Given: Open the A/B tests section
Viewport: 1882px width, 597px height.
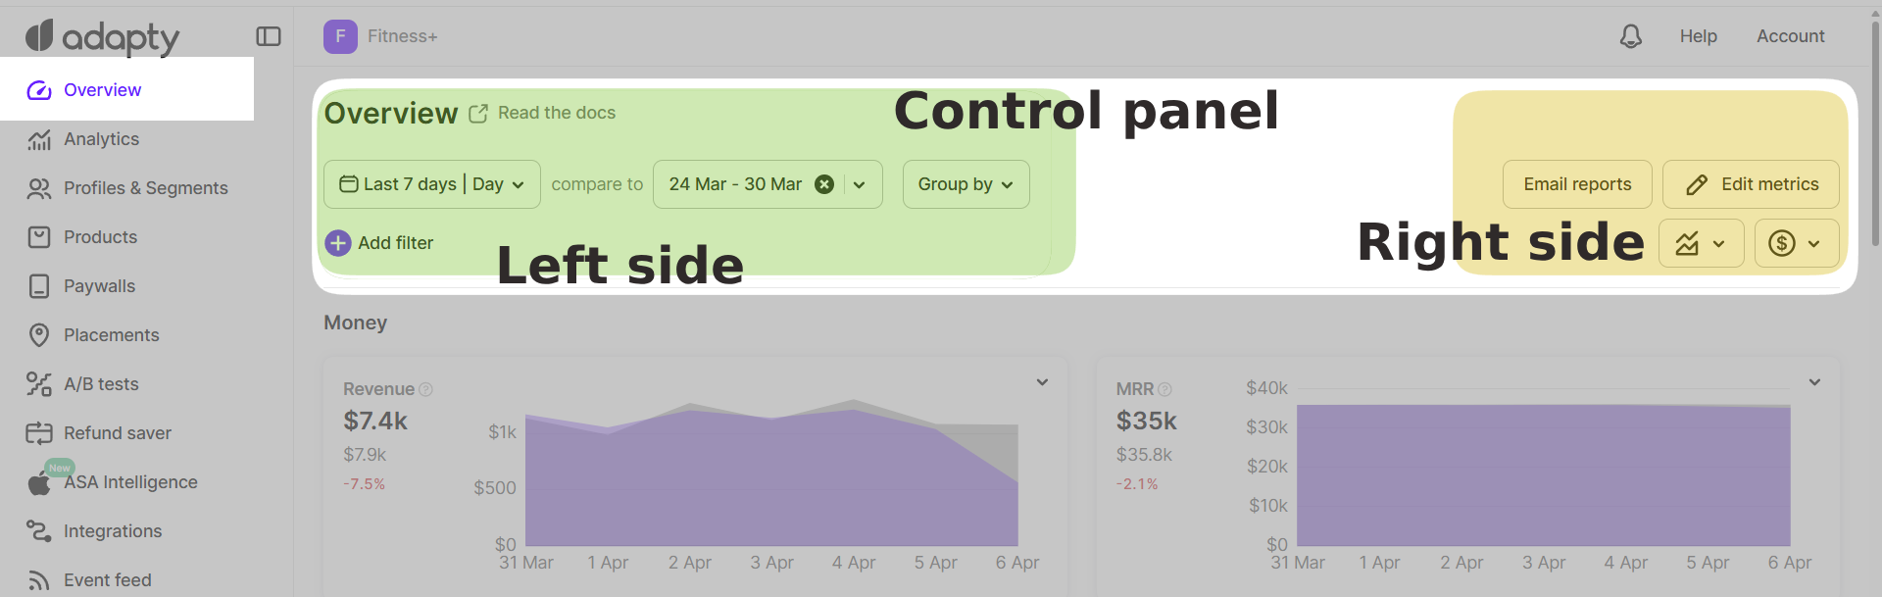Looking at the screenshot, I should [x=101, y=384].
